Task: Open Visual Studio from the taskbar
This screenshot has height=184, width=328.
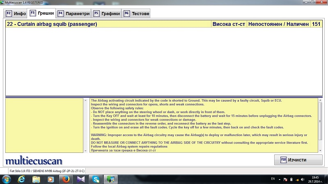Action: coord(80,179)
